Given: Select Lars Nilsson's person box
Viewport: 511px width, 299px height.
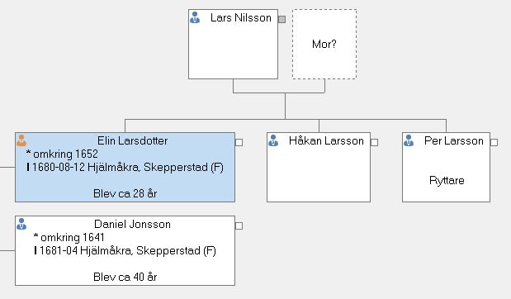Looking at the screenshot, I should 233,44.
